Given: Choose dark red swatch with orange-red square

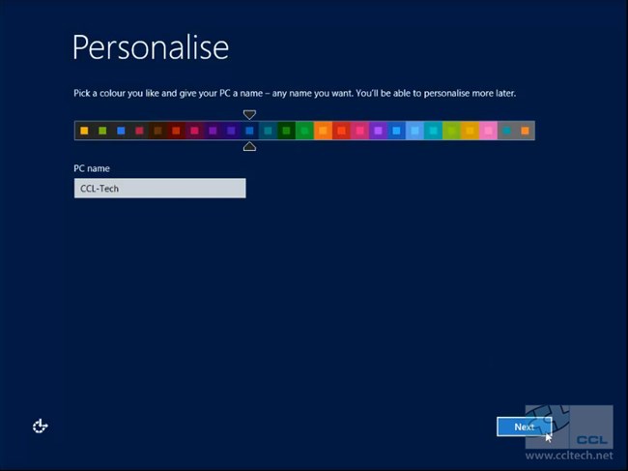Looking at the screenshot, I should 176,131.
